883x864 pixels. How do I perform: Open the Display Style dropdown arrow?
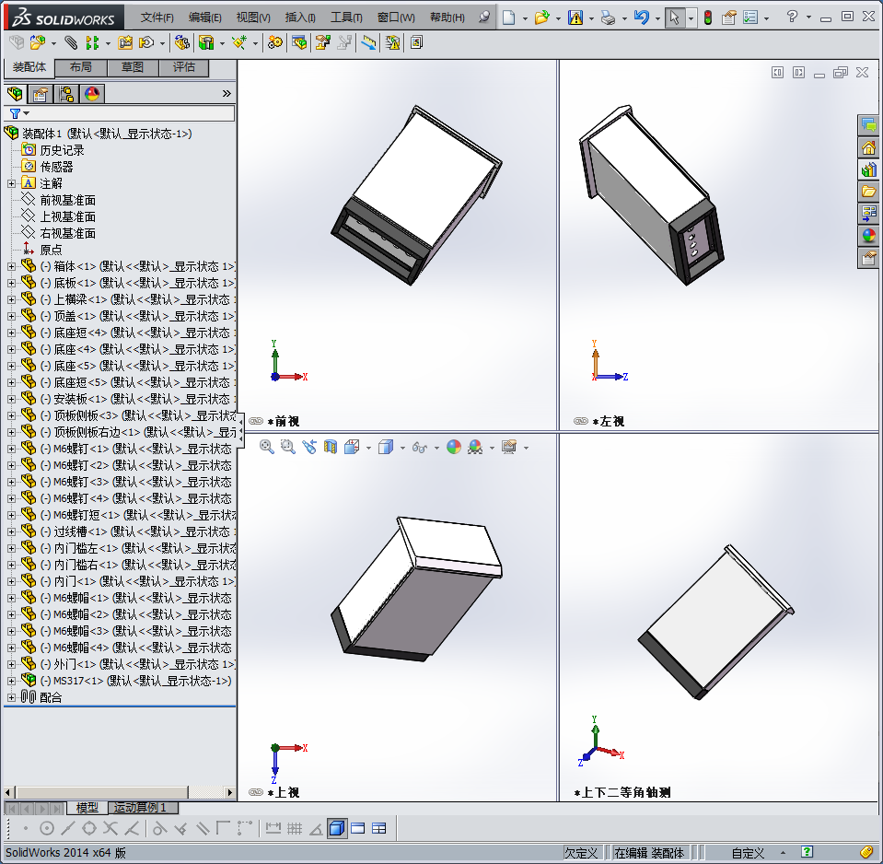point(402,449)
